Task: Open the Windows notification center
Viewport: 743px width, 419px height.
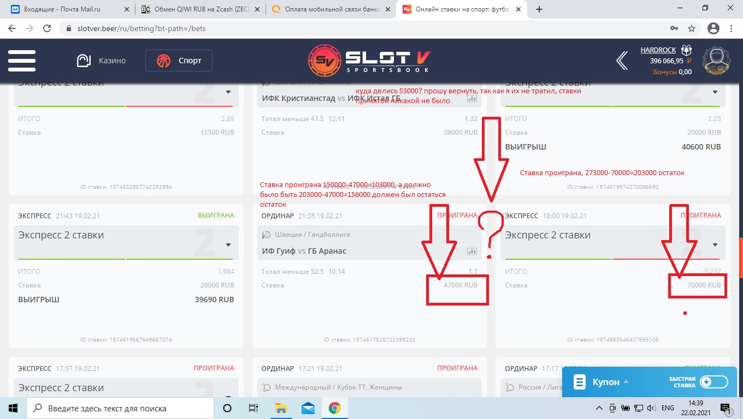Action: click(x=727, y=408)
